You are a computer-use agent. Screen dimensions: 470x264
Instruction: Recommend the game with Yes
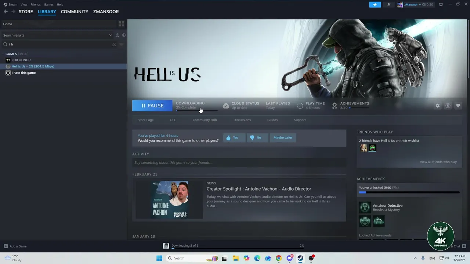coord(234,137)
